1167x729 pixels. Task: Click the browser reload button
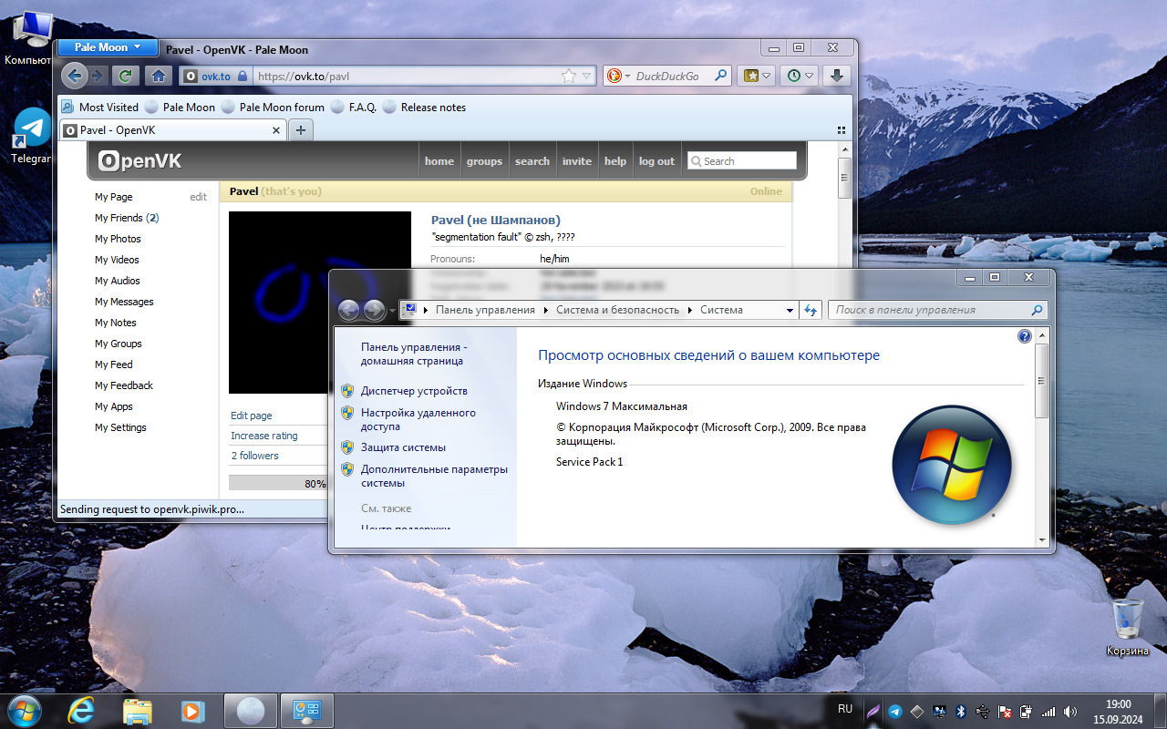[126, 77]
